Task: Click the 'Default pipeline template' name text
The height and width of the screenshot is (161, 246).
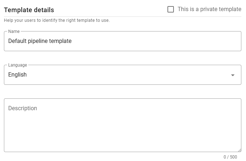Action: pos(40,41)
